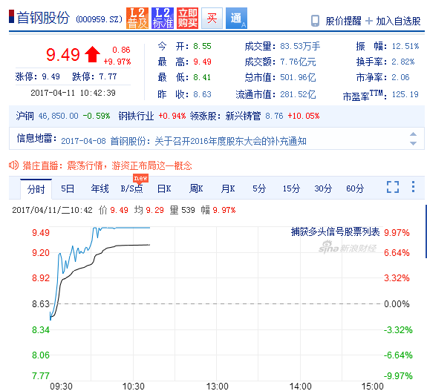Show previous 信息地雷 item with up arrow
427x391 pixels.
point(413,134)
